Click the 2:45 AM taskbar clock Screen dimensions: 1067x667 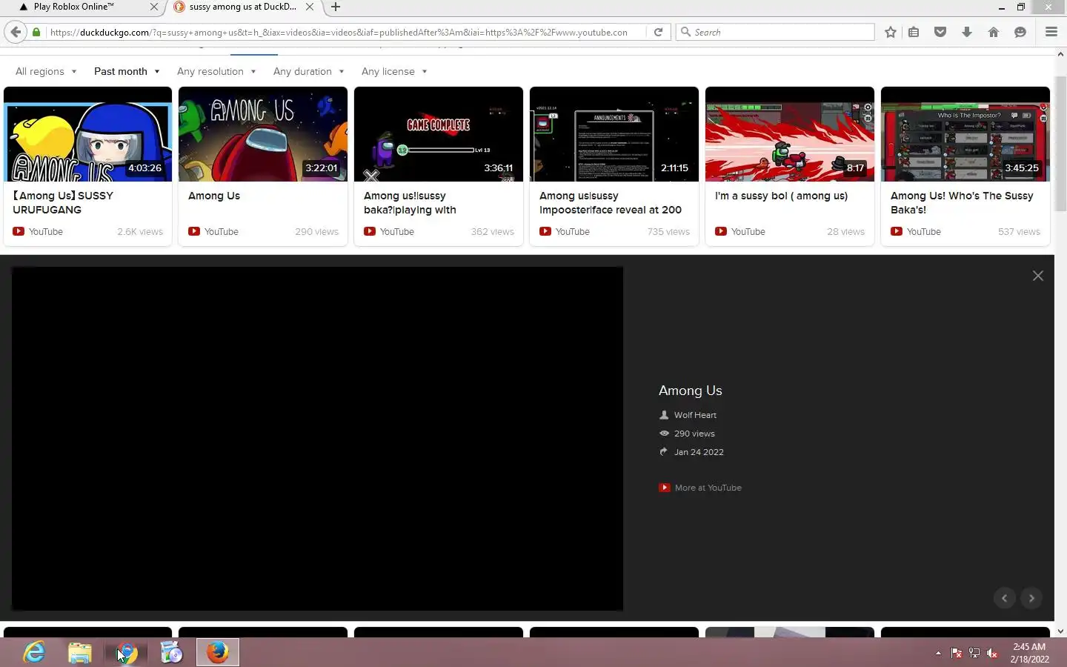[x=1029, y=647]
